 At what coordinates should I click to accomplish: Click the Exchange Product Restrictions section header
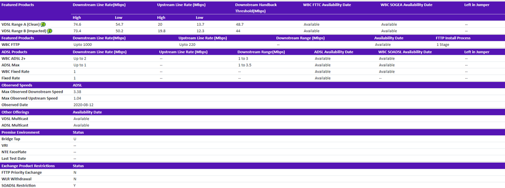(28, 166)
